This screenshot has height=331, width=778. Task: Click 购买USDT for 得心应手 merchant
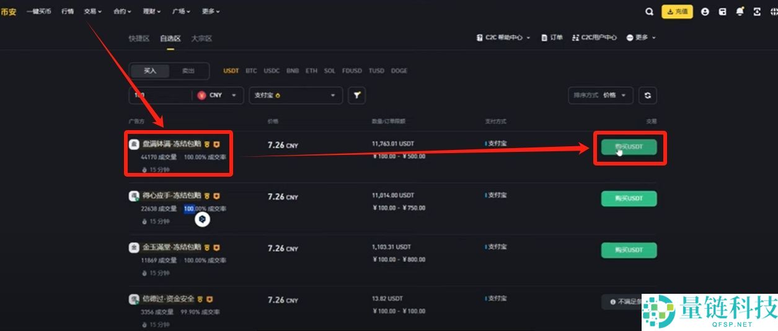pyautogui.click(x=629, y=199)
